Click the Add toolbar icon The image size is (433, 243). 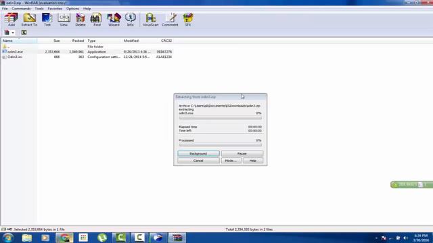click(11, 20)
